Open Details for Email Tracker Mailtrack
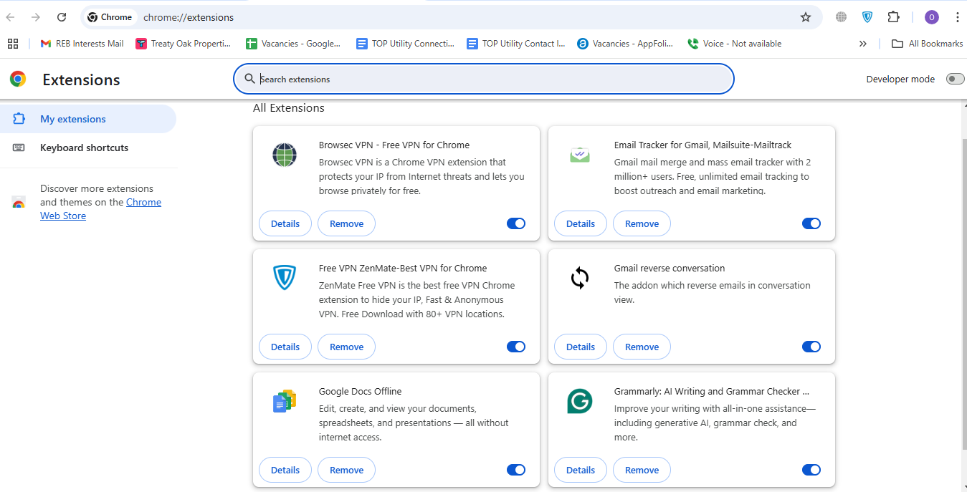 (x=581, y=223)
